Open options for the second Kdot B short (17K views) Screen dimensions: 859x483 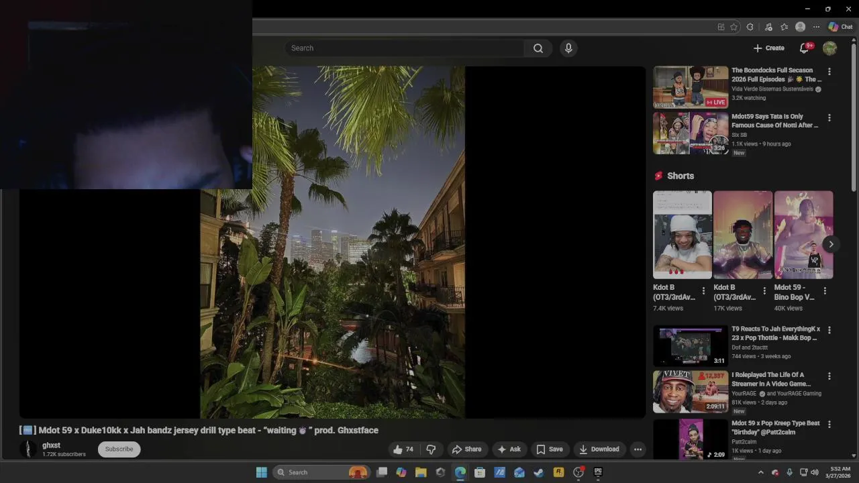click(x=764, y=291)
